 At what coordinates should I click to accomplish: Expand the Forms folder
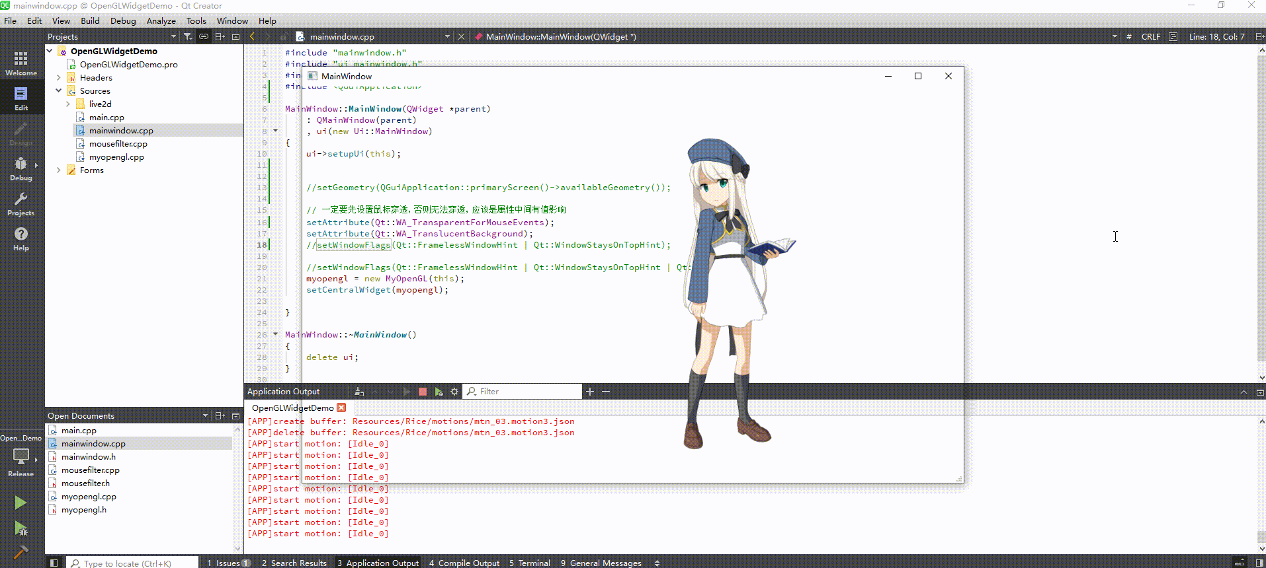tap(59, 170)
